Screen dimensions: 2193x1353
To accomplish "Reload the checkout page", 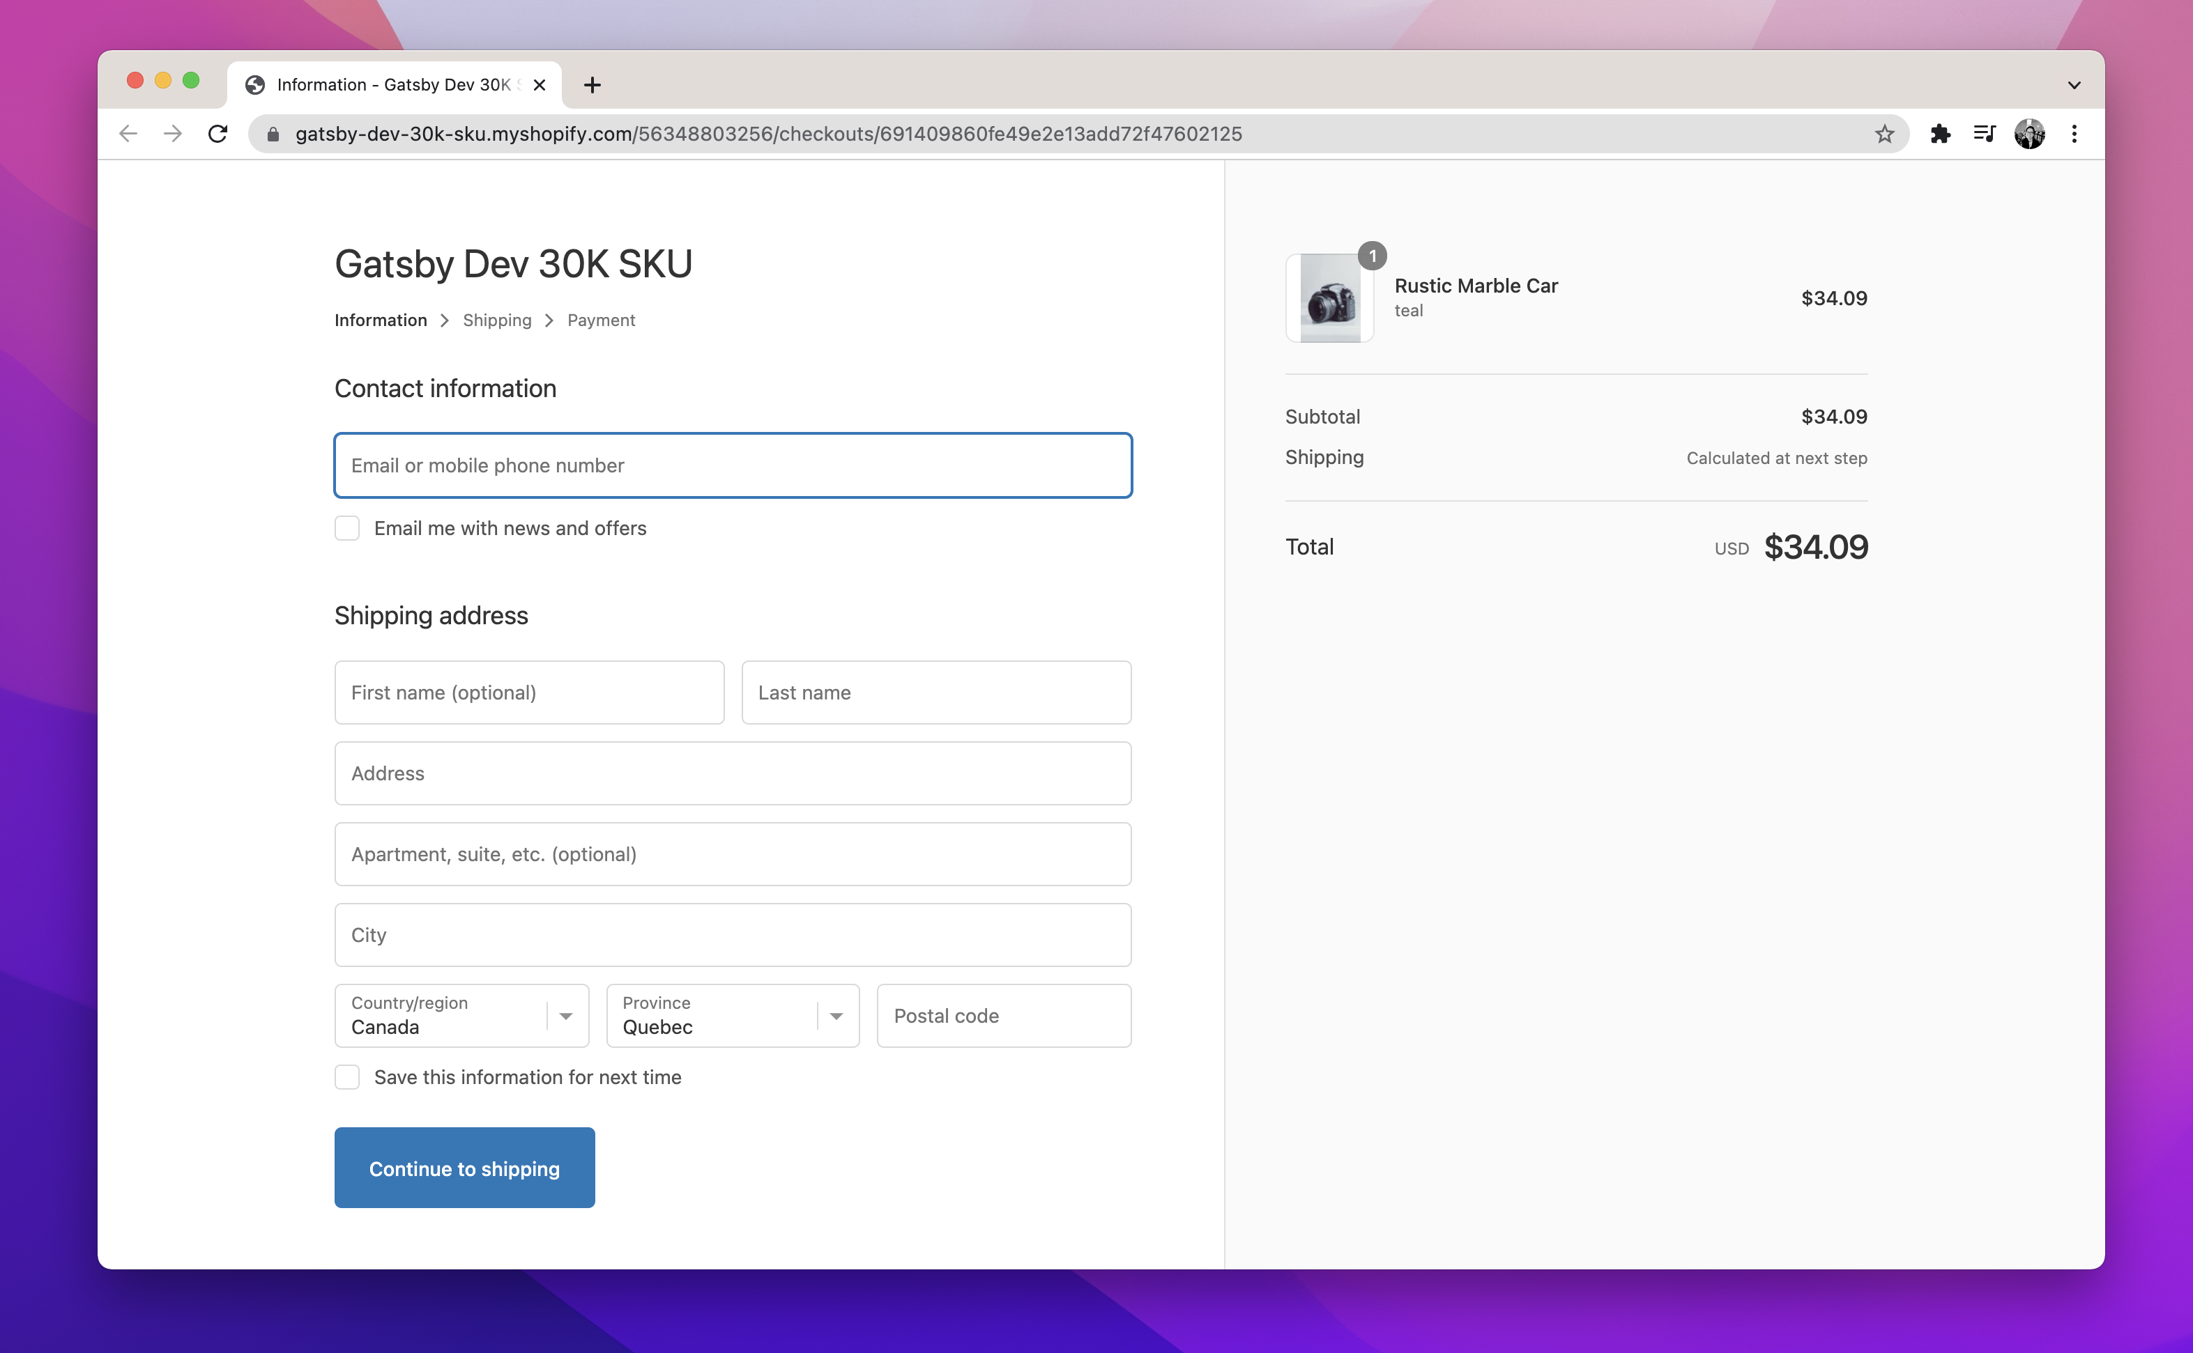I will click(217, 133).
